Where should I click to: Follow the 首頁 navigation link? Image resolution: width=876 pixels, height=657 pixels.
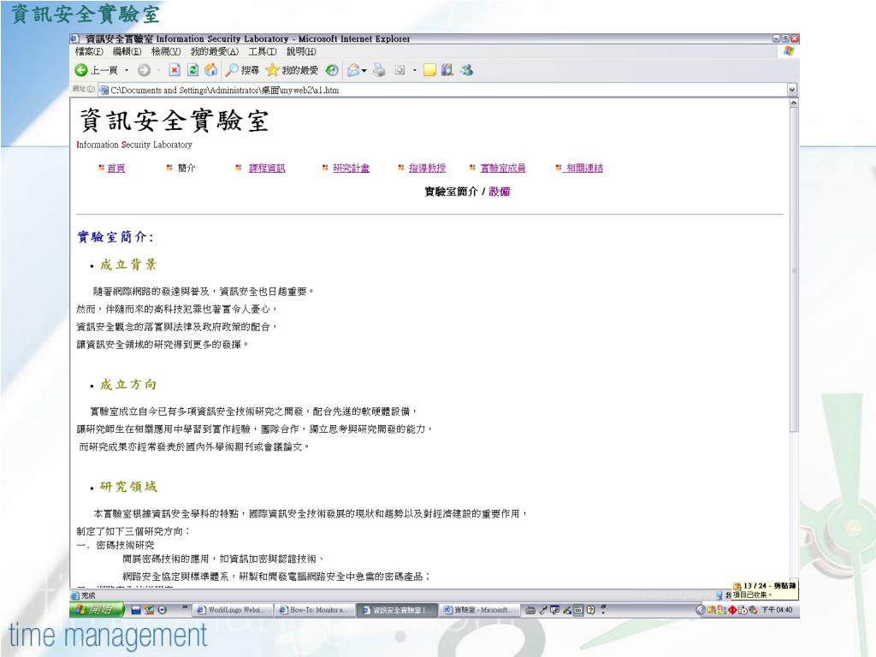point(116,168)
